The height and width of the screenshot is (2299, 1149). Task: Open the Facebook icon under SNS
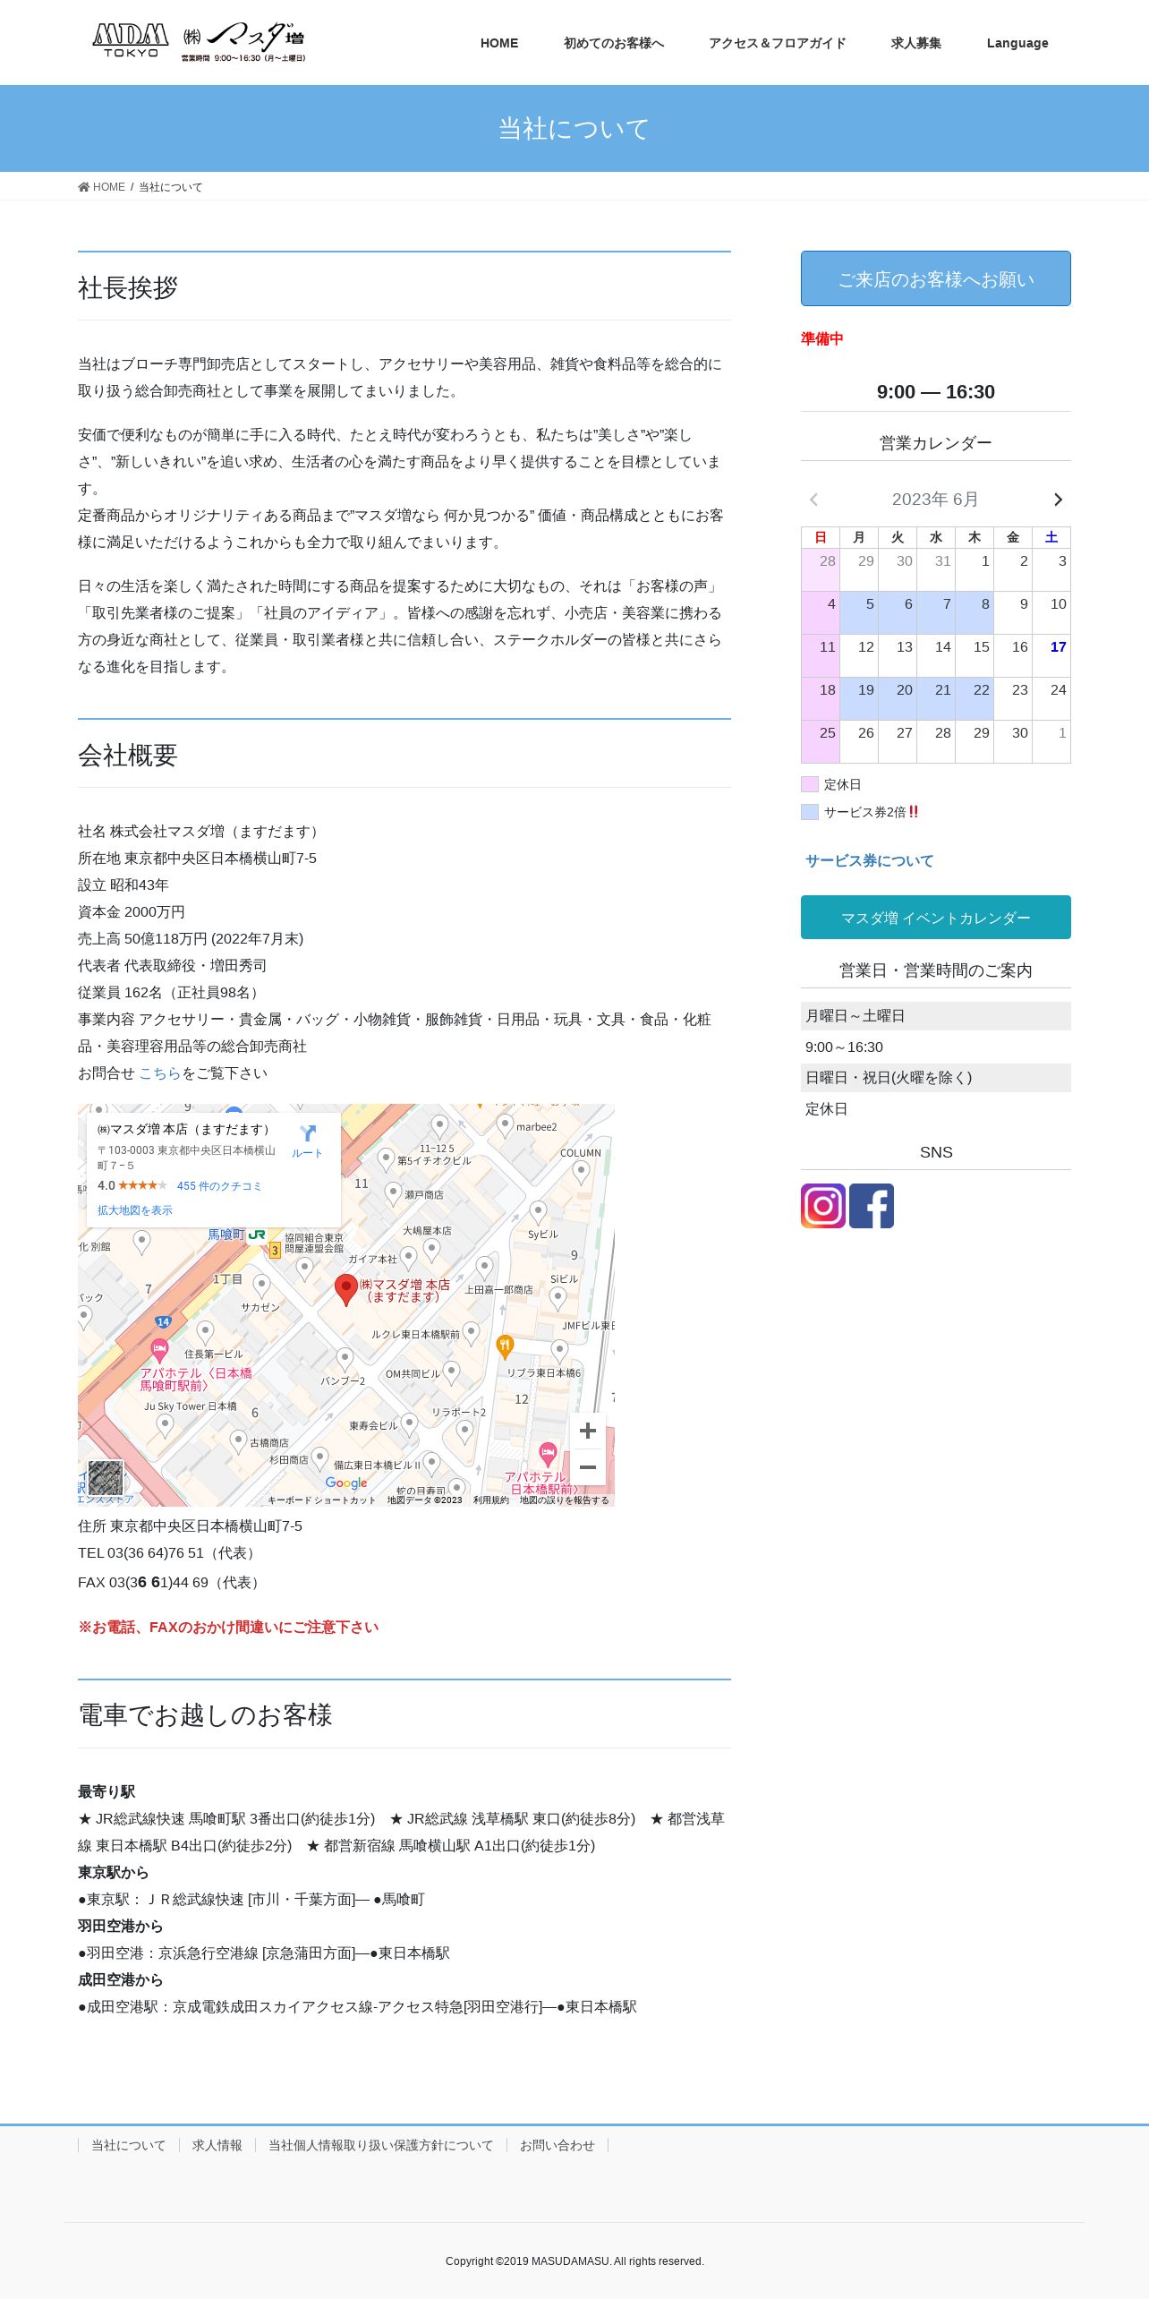(x=872, y=1205)
